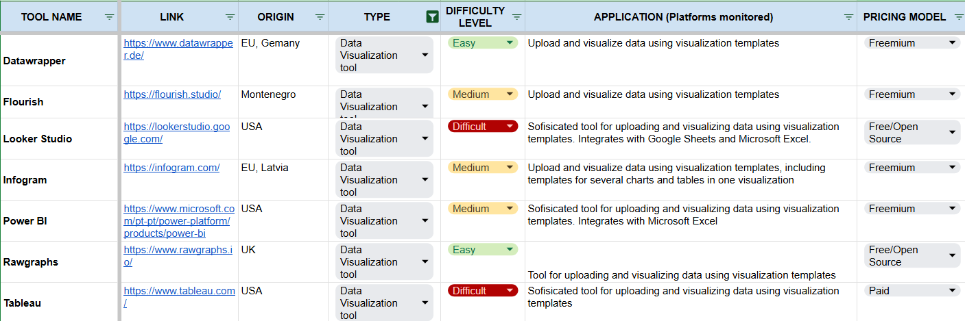Click the active green TYPE filter icon

click(x=432, y=17)
